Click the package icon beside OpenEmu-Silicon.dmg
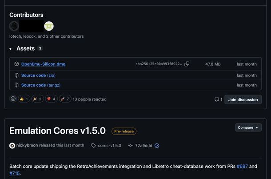 (x=16, y=64)
